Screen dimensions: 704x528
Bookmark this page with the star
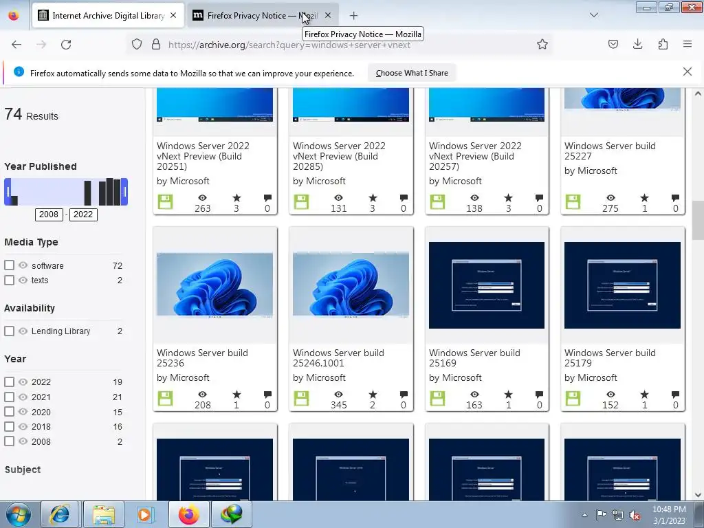pos(542,44)
